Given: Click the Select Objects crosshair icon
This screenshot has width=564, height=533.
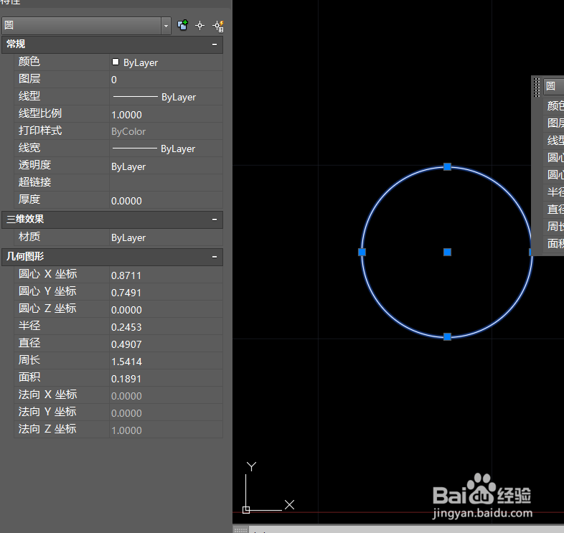Looking at the screenshot, I should point(200,26).
